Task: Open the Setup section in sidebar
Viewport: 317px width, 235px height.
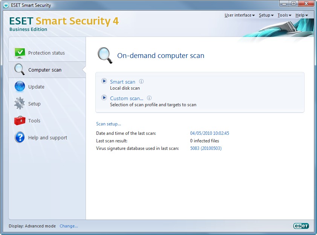Action: pos(47,104)
